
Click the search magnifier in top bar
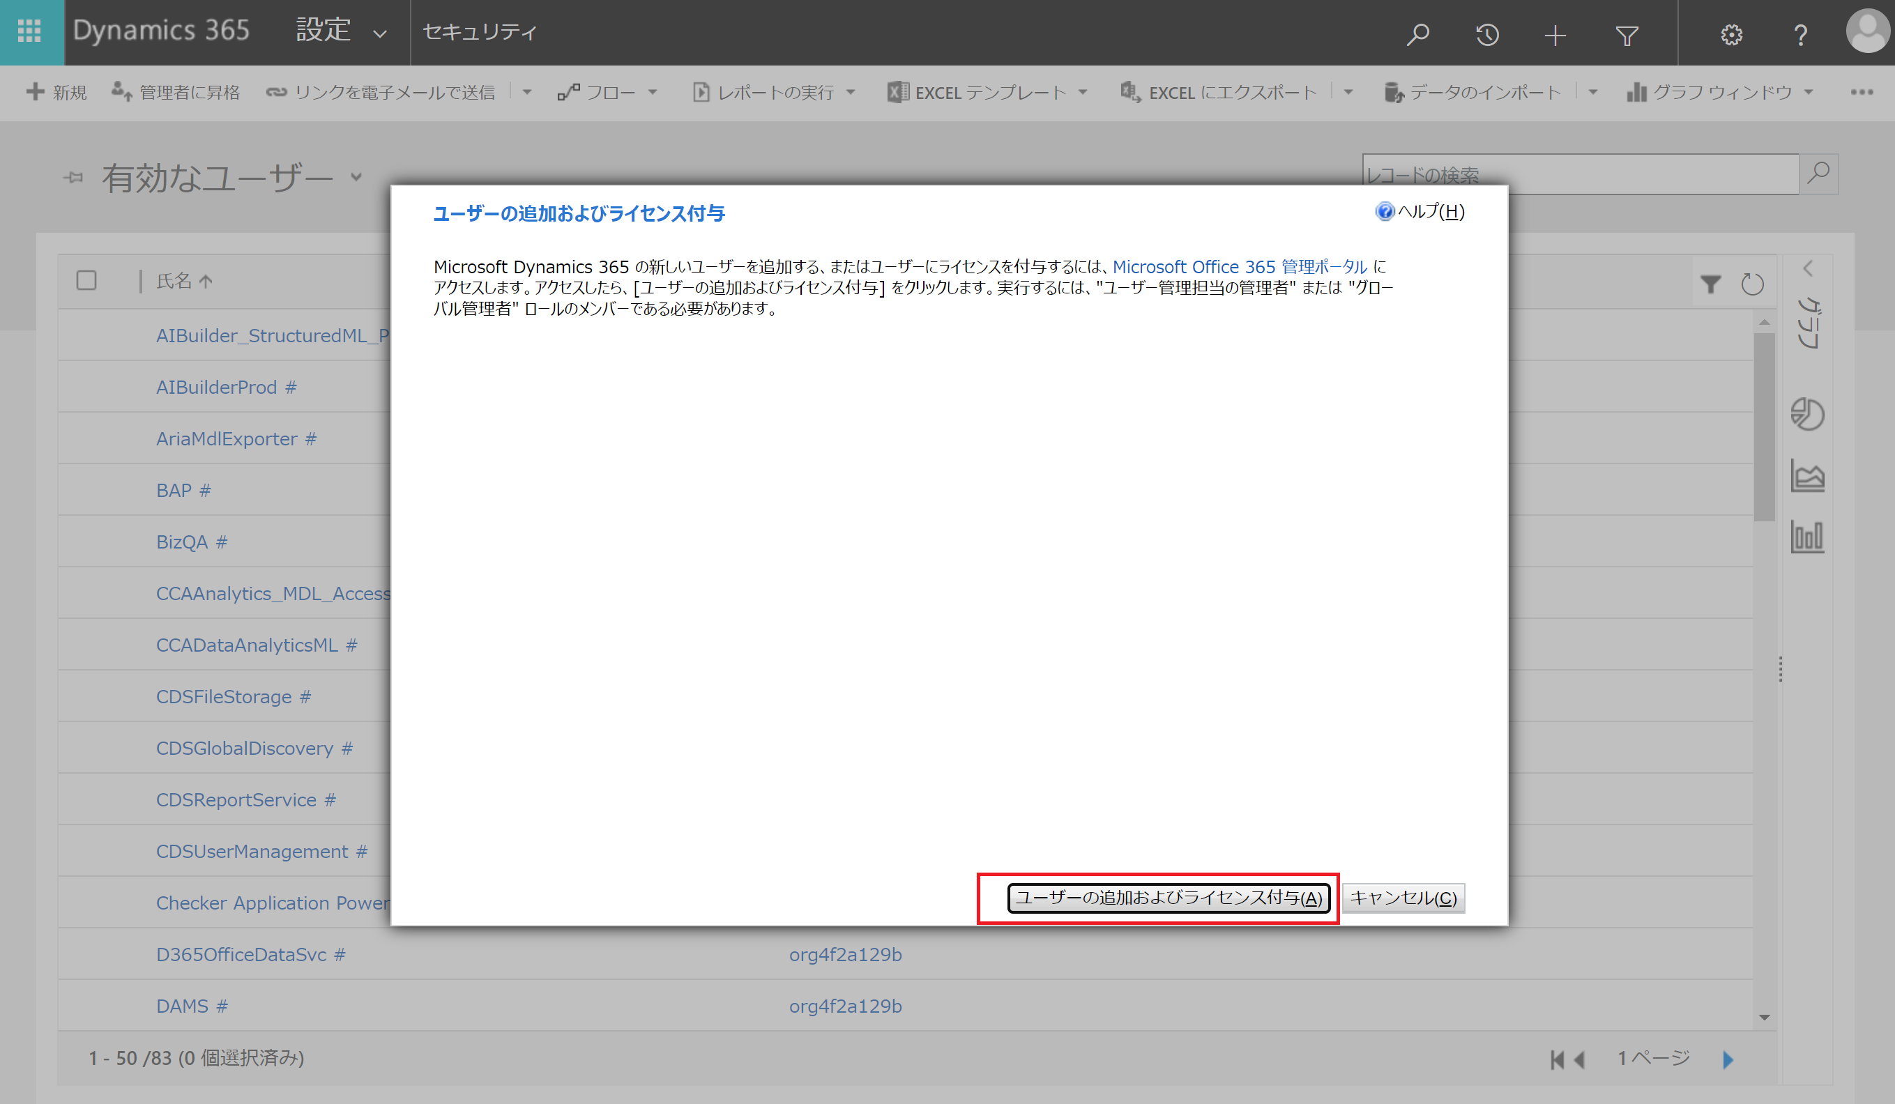click(1417, 34)
